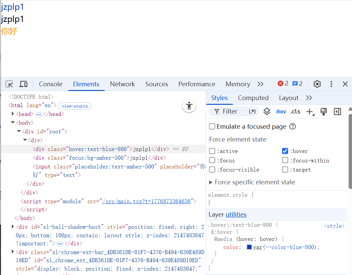
Task: Close the DevTools panel
Action: [x=345, y=84]
